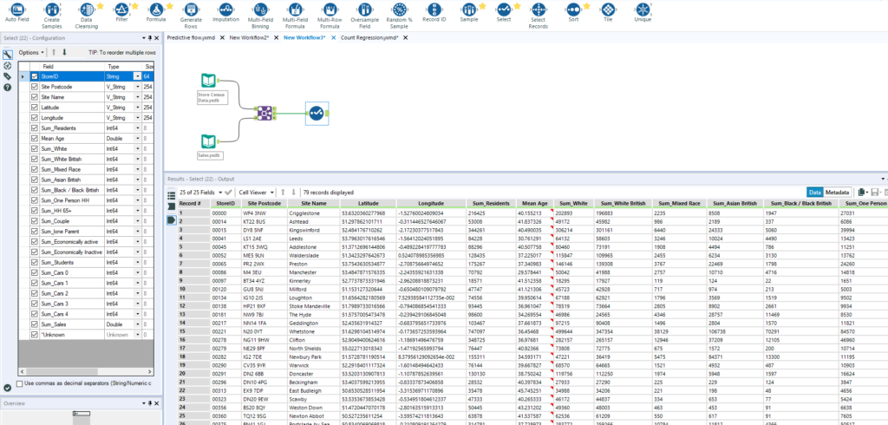Sort by the Site Name column header
888x425 pixels.
coord(314,203)
